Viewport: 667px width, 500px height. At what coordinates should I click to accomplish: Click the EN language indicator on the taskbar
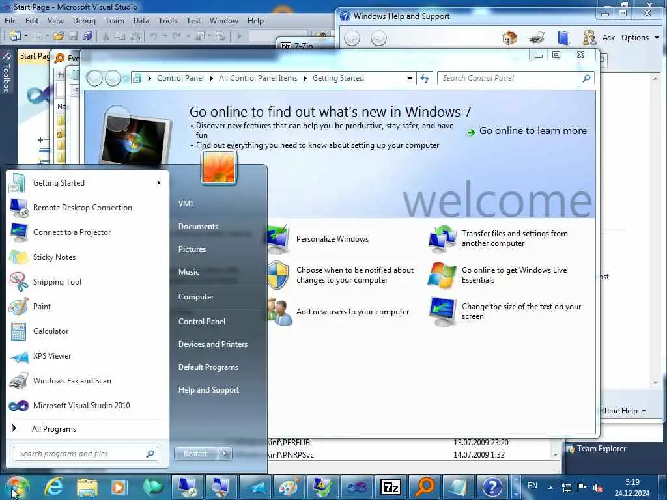click(x=532, y=486)
